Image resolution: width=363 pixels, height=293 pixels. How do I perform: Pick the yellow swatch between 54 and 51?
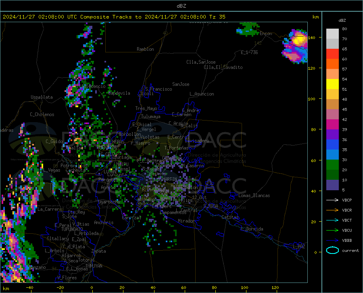coord(332,84)
